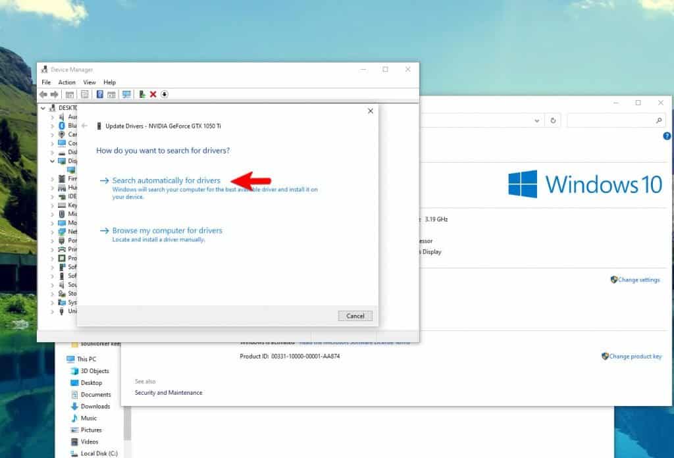Select Local Disk (C:) in Explorer sidebar
Image resolution: width=674 pixels, height=458 pixels.
(99, 453)
